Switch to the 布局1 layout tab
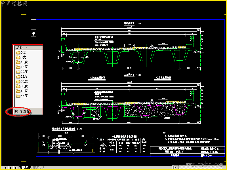Image resolution: width=227 pixels, height=170 pixels. tap(37, 167)
